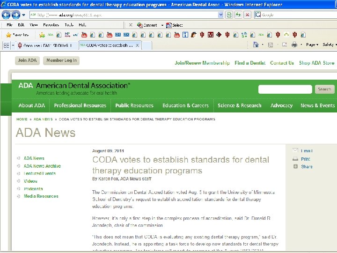The image size is (337, 253).
Task: Open the Advocacy navigation tab
Action: tap(282, 105)
